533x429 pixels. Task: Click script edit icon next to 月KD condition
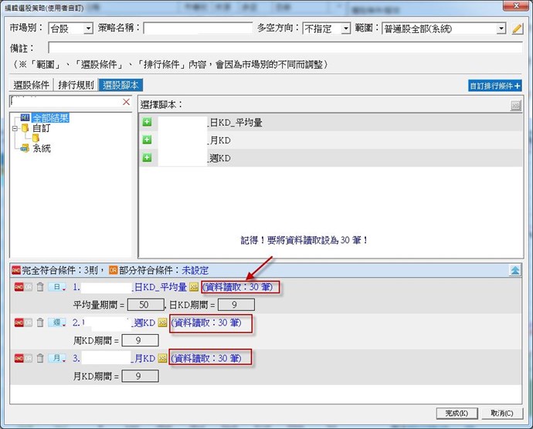click(x=163, y=358)
